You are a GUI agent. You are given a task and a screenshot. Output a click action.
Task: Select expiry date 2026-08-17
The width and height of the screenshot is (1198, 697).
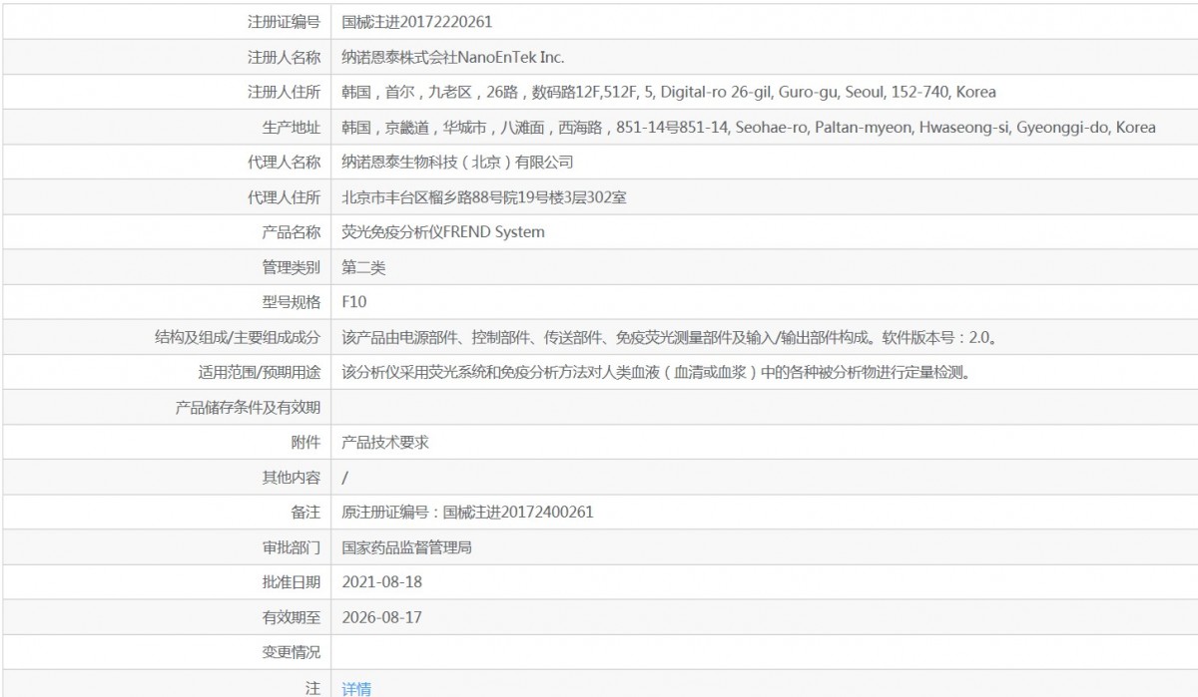click(381, 618)
